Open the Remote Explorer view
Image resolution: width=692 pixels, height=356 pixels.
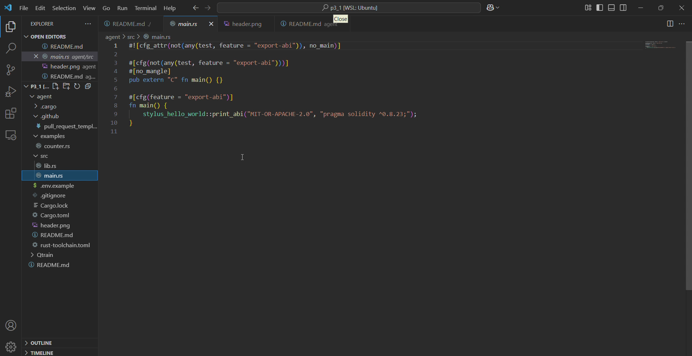click(11, 135)
